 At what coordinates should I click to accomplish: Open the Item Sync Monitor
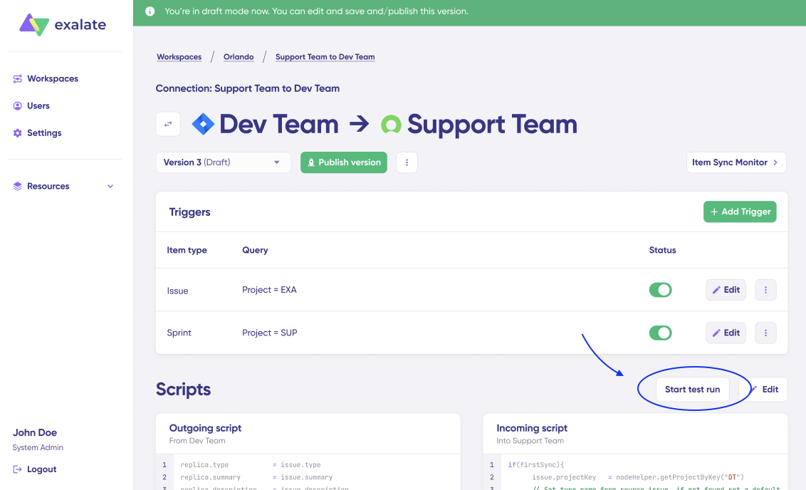click(736, 162)
